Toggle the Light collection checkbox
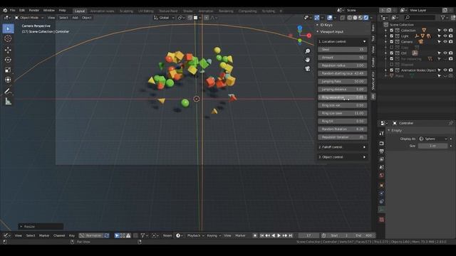 (391, 36)
